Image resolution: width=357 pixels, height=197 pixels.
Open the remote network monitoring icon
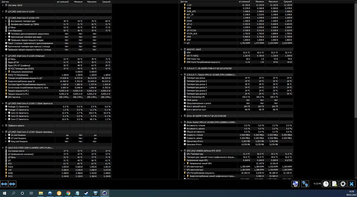click(x=305, y=184)
